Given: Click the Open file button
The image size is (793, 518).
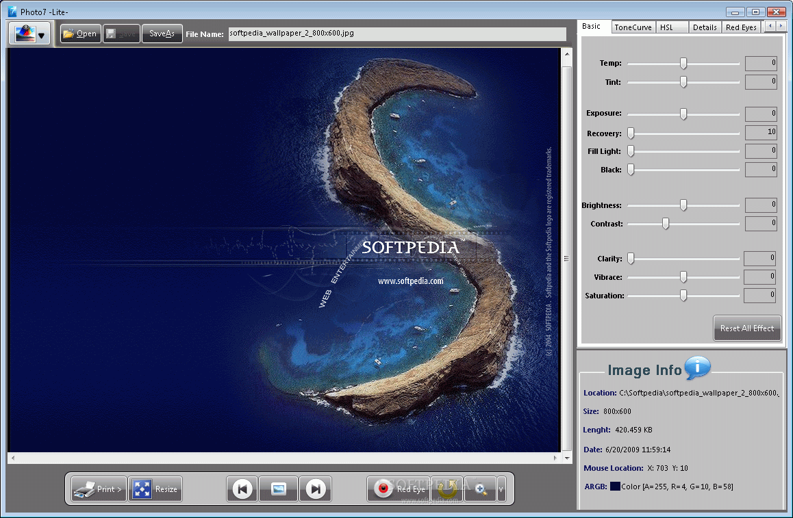Looking at the screenshot, I should (x=80, y=34).
